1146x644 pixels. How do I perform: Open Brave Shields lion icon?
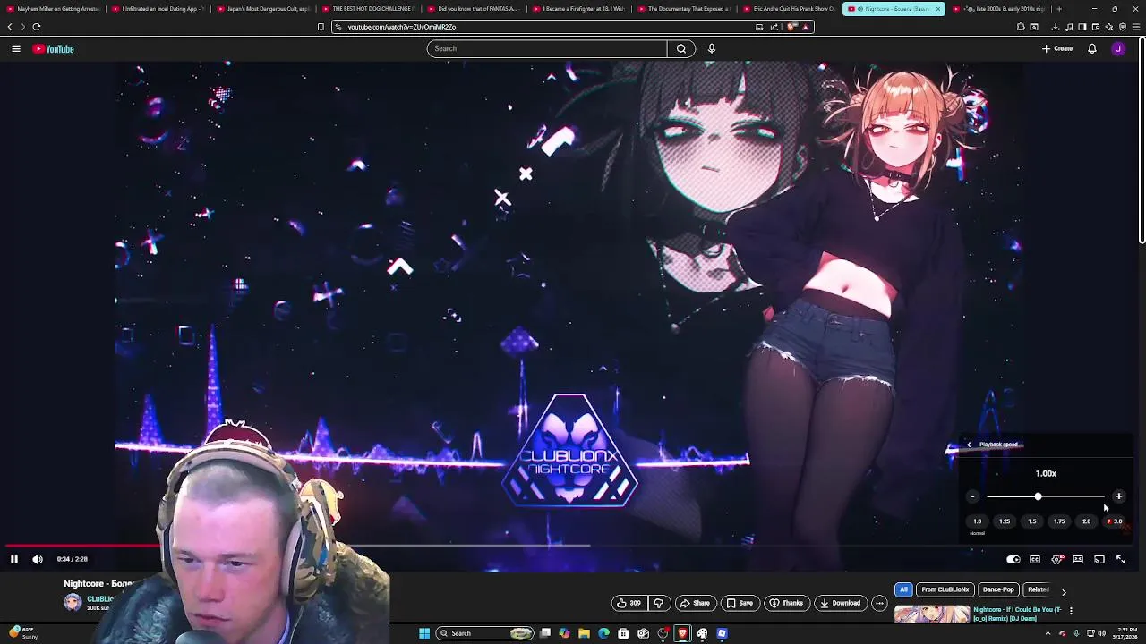point(792,27)
